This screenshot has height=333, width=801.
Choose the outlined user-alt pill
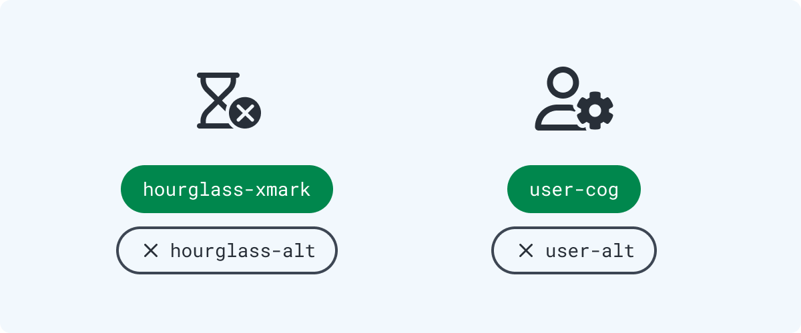click(x=574, y=250)
